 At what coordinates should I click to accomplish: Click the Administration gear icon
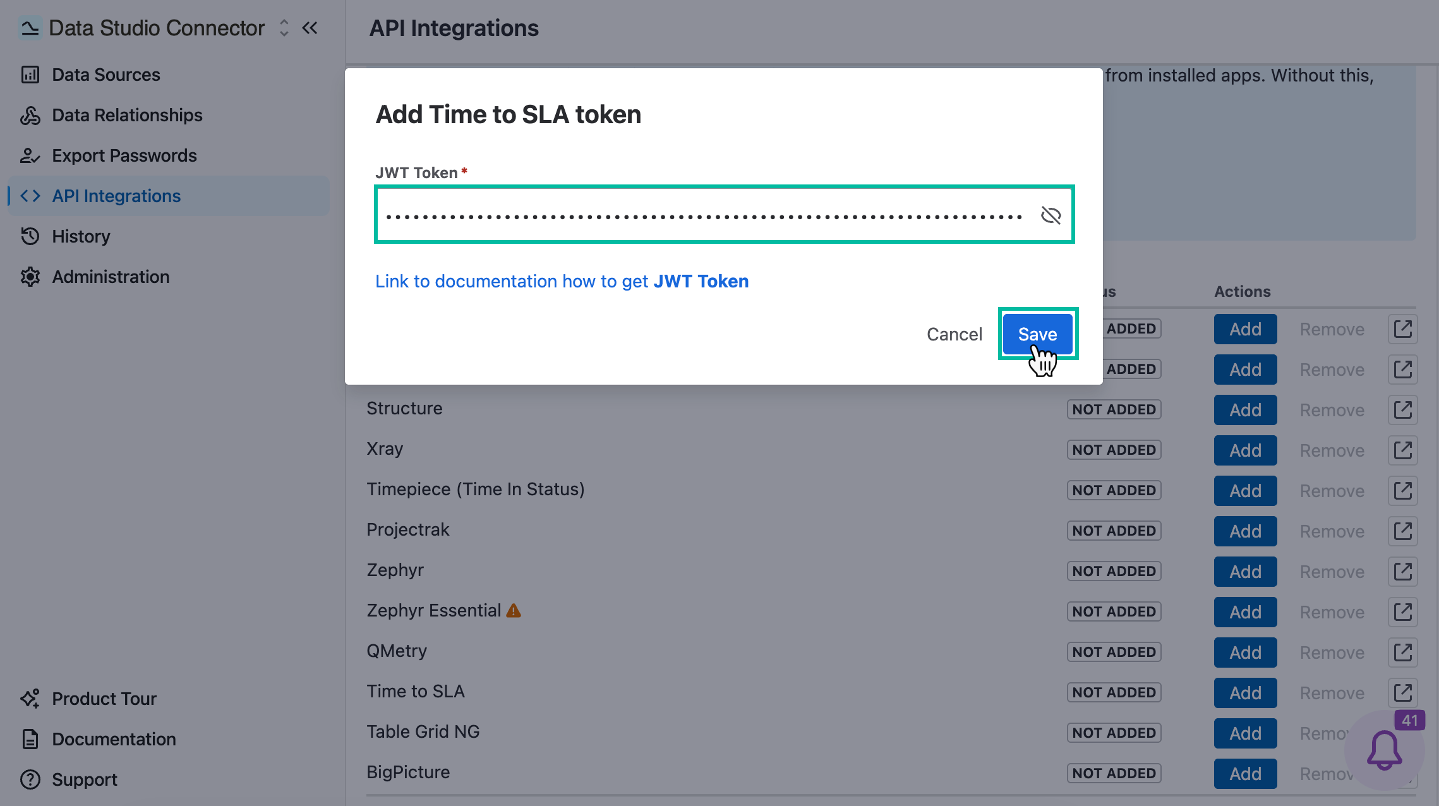pos(30,277)
